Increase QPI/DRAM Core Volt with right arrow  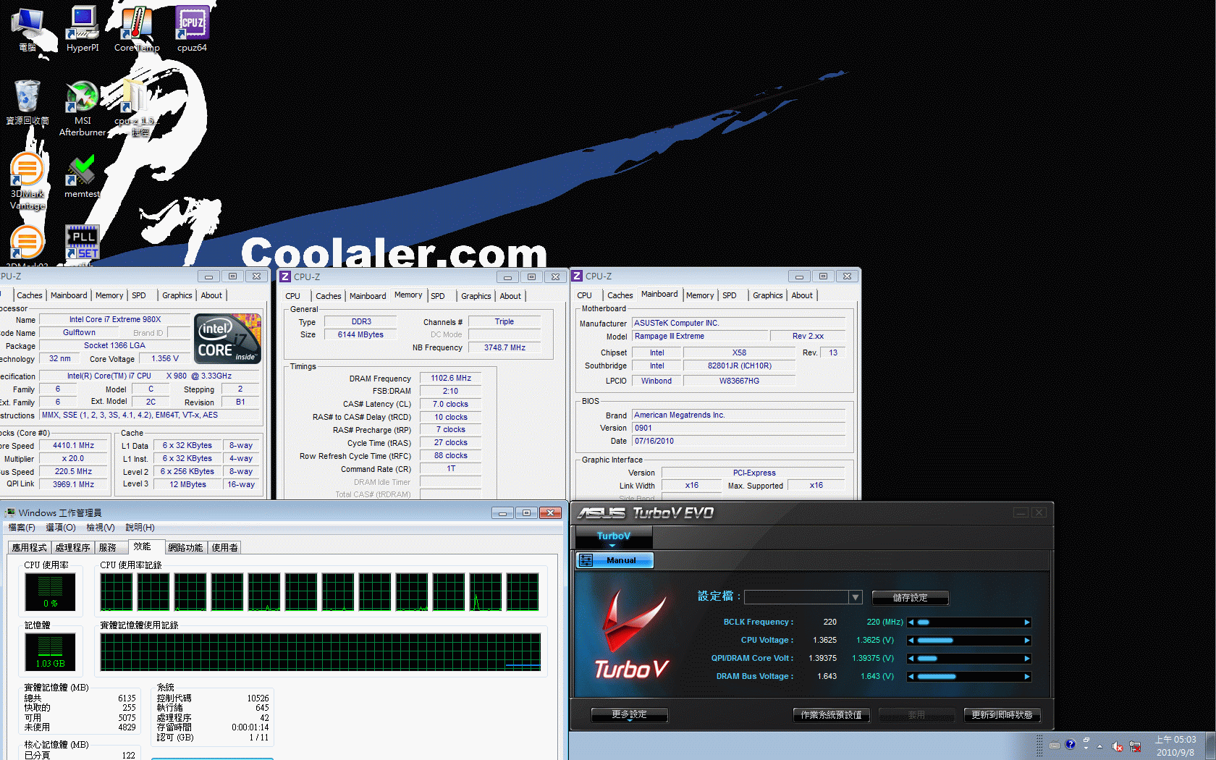(x=1026, y=659)
